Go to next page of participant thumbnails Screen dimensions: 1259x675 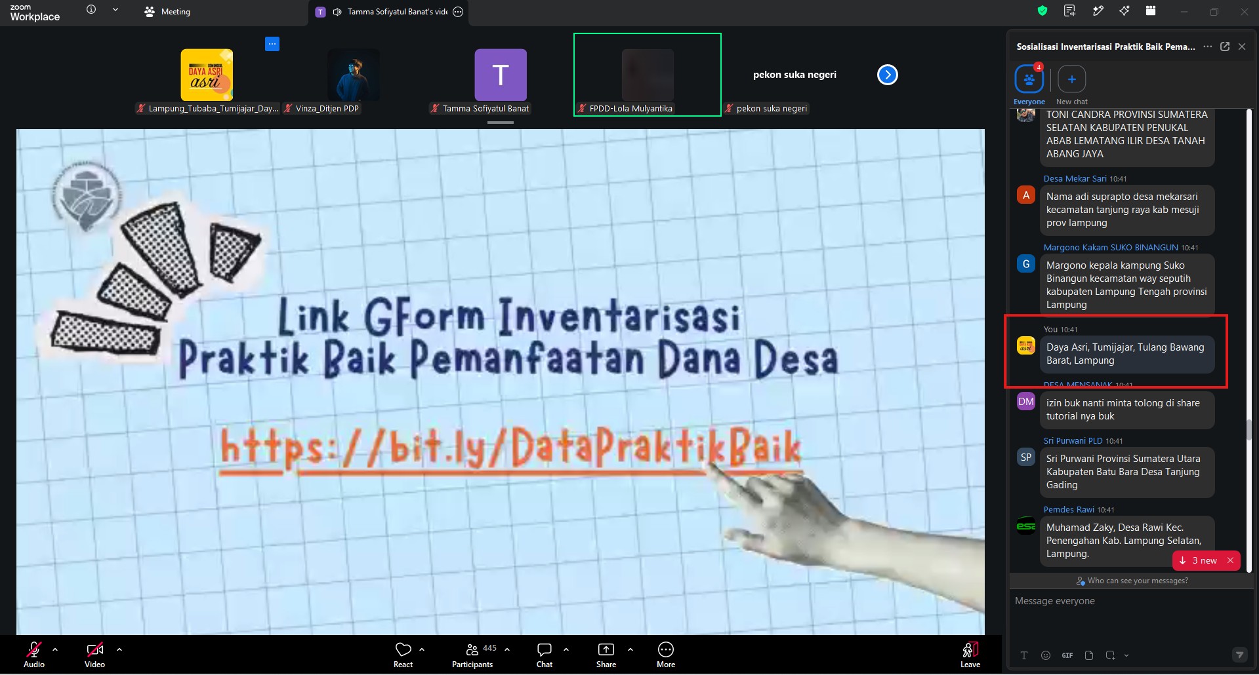click(887, 75)
